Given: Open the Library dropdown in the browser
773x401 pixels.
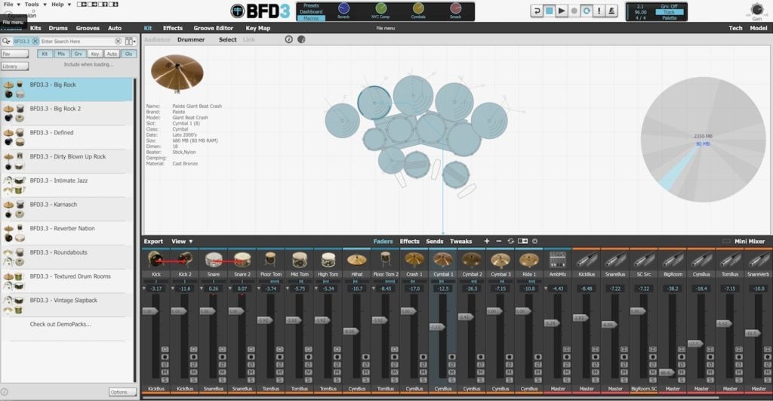Looking at the screenshot, I should pos(15,66).
